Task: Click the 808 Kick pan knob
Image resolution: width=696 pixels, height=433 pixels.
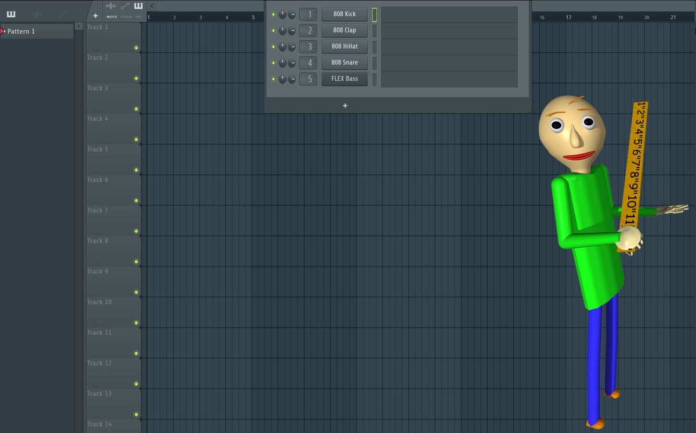Action: (282, 14)
